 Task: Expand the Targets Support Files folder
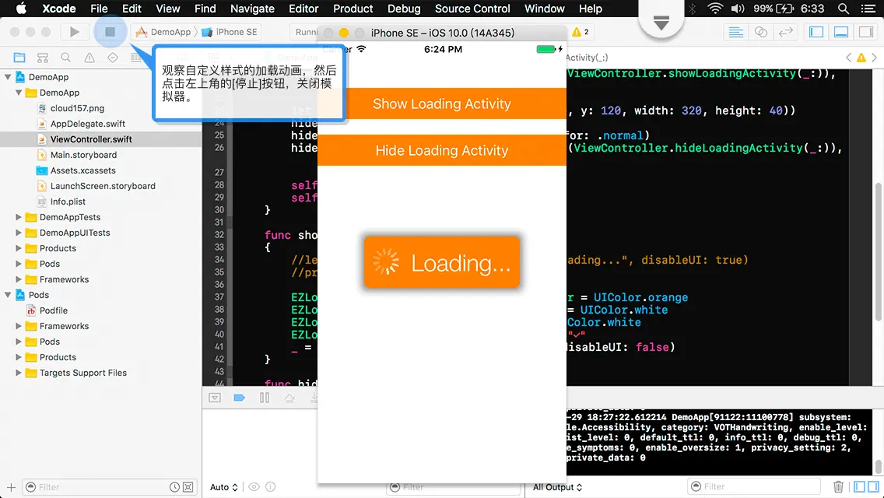click(19, 373)
